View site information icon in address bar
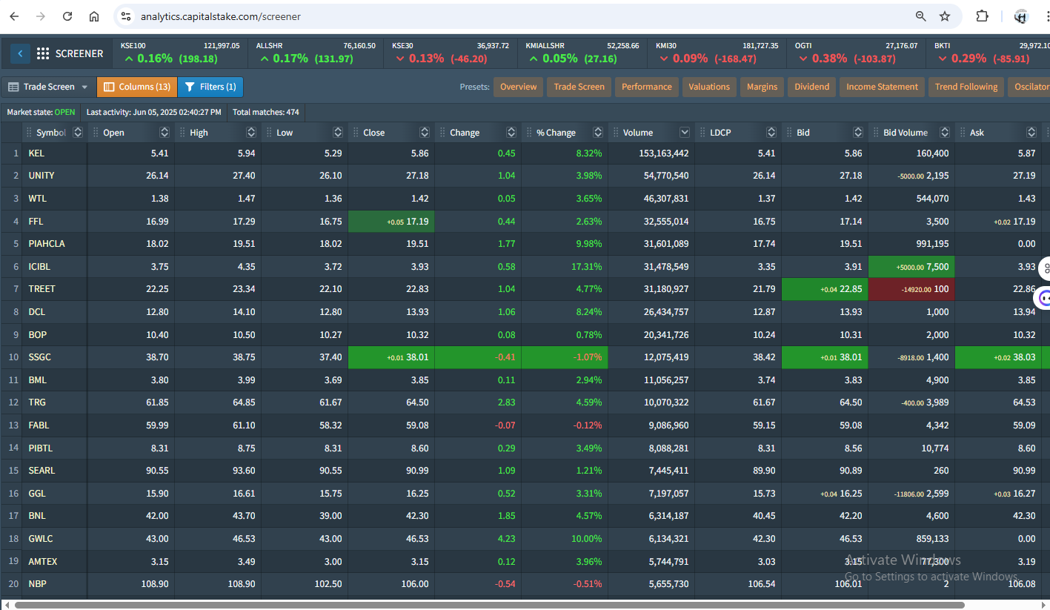The height and width of the screenshot is (610, 1050). [x=126, y=16]
